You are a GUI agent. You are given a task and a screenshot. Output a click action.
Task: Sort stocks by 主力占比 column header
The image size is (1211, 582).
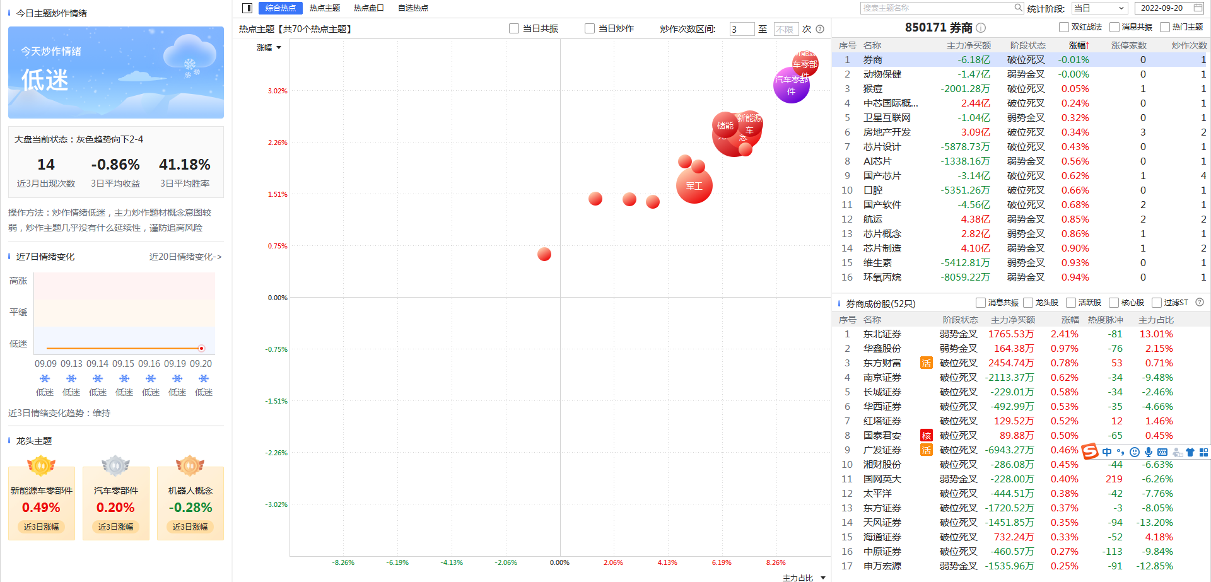point(1155,320)
